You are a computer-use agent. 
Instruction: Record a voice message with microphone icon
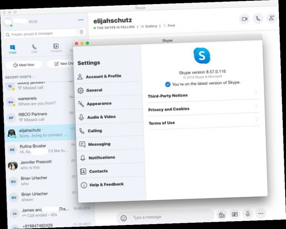pyautogui.click(x=248, y=214)
